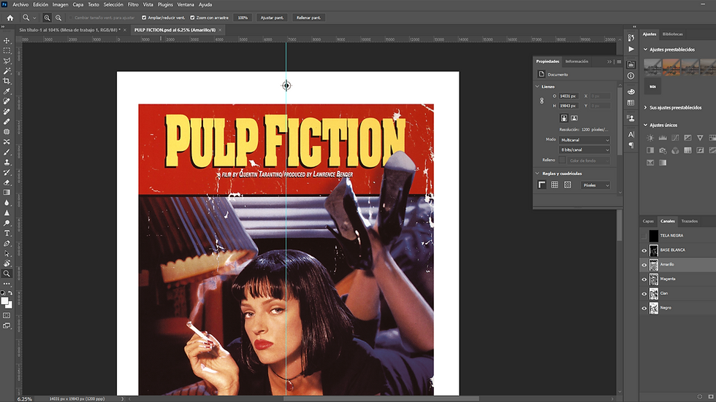Switch to the Información tab

[x=576, y=61]
